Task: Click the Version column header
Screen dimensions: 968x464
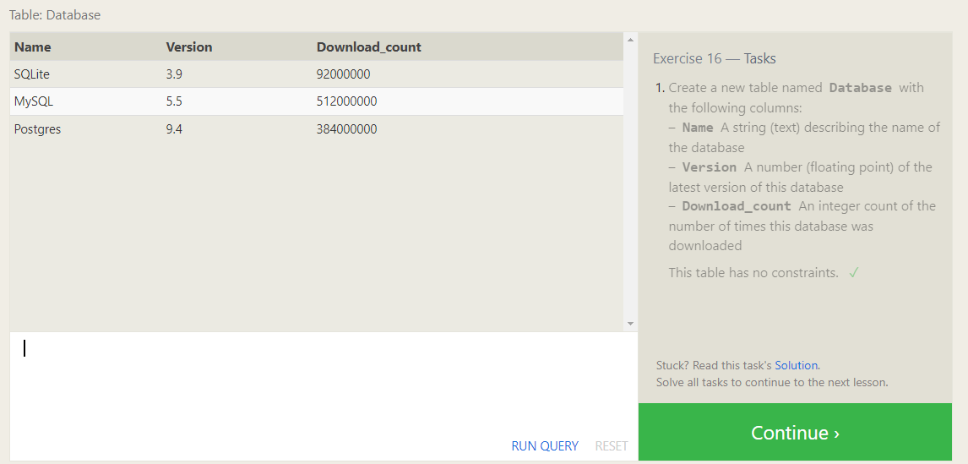Action: pos(189,47)
